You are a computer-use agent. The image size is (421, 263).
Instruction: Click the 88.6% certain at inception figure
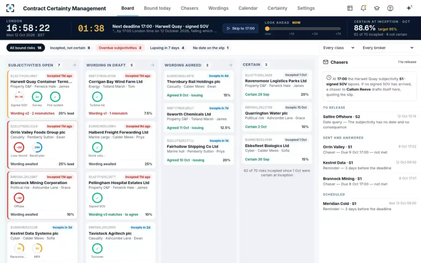pyautogui.click(x=365, y=28)
